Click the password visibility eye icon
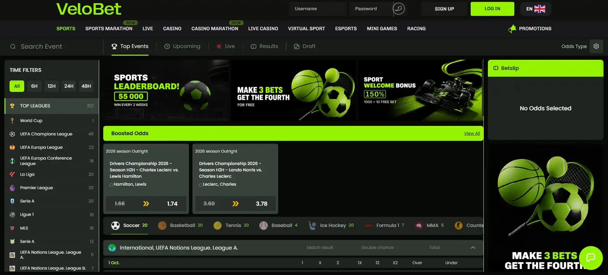Image resolution: width=608 pixels, height=275 pixels. tap(399, 9)
